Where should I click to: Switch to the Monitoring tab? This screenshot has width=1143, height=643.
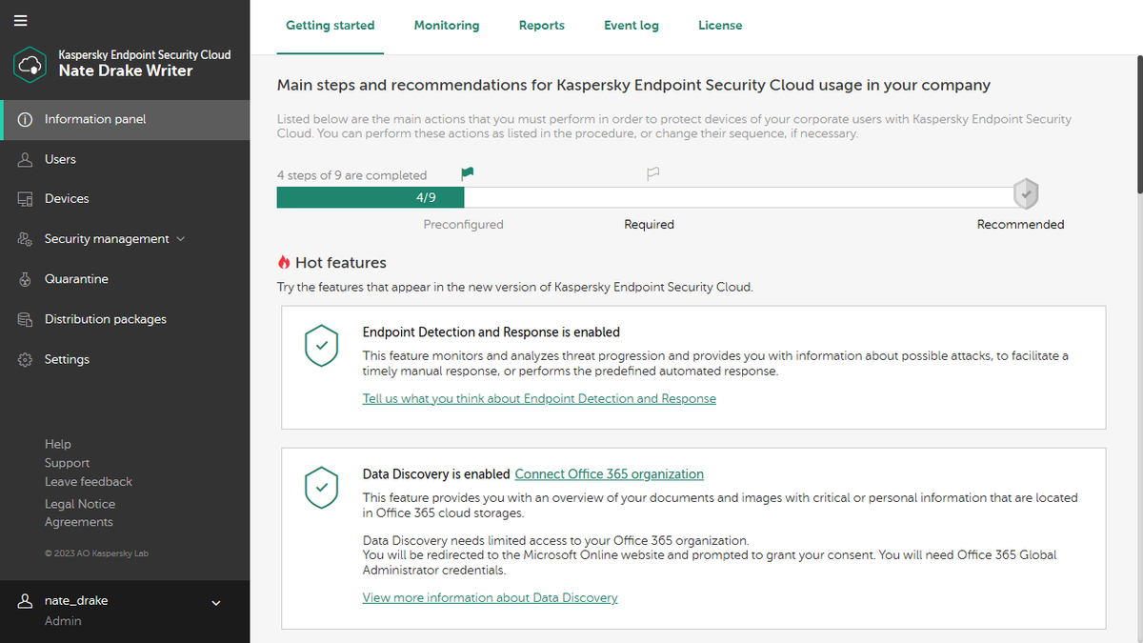coord(446,25)
